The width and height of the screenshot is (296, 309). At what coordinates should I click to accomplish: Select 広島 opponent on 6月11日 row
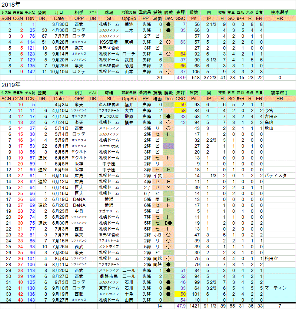pos(79,175)
